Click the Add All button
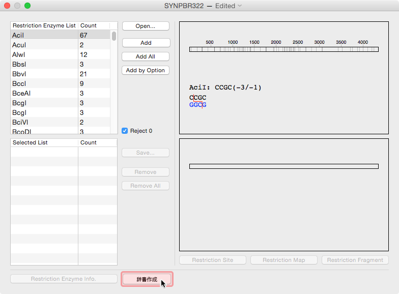 146,56
